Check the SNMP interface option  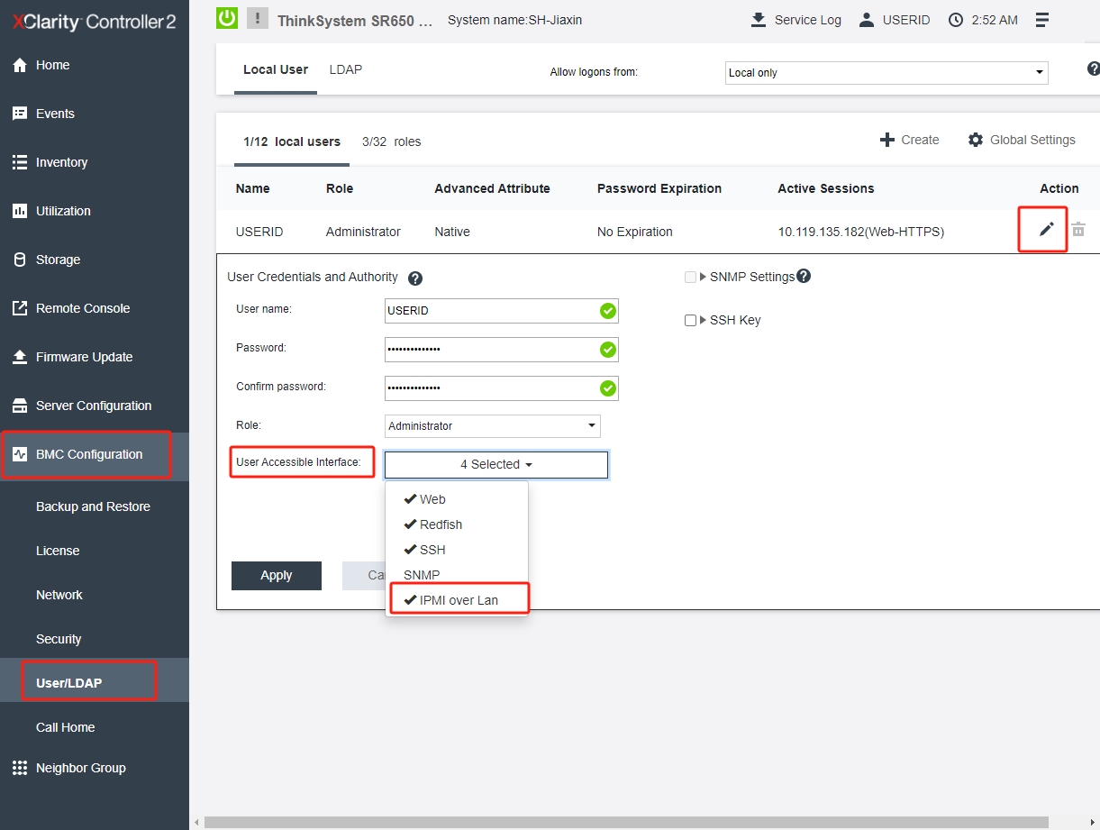click(422, 575)
